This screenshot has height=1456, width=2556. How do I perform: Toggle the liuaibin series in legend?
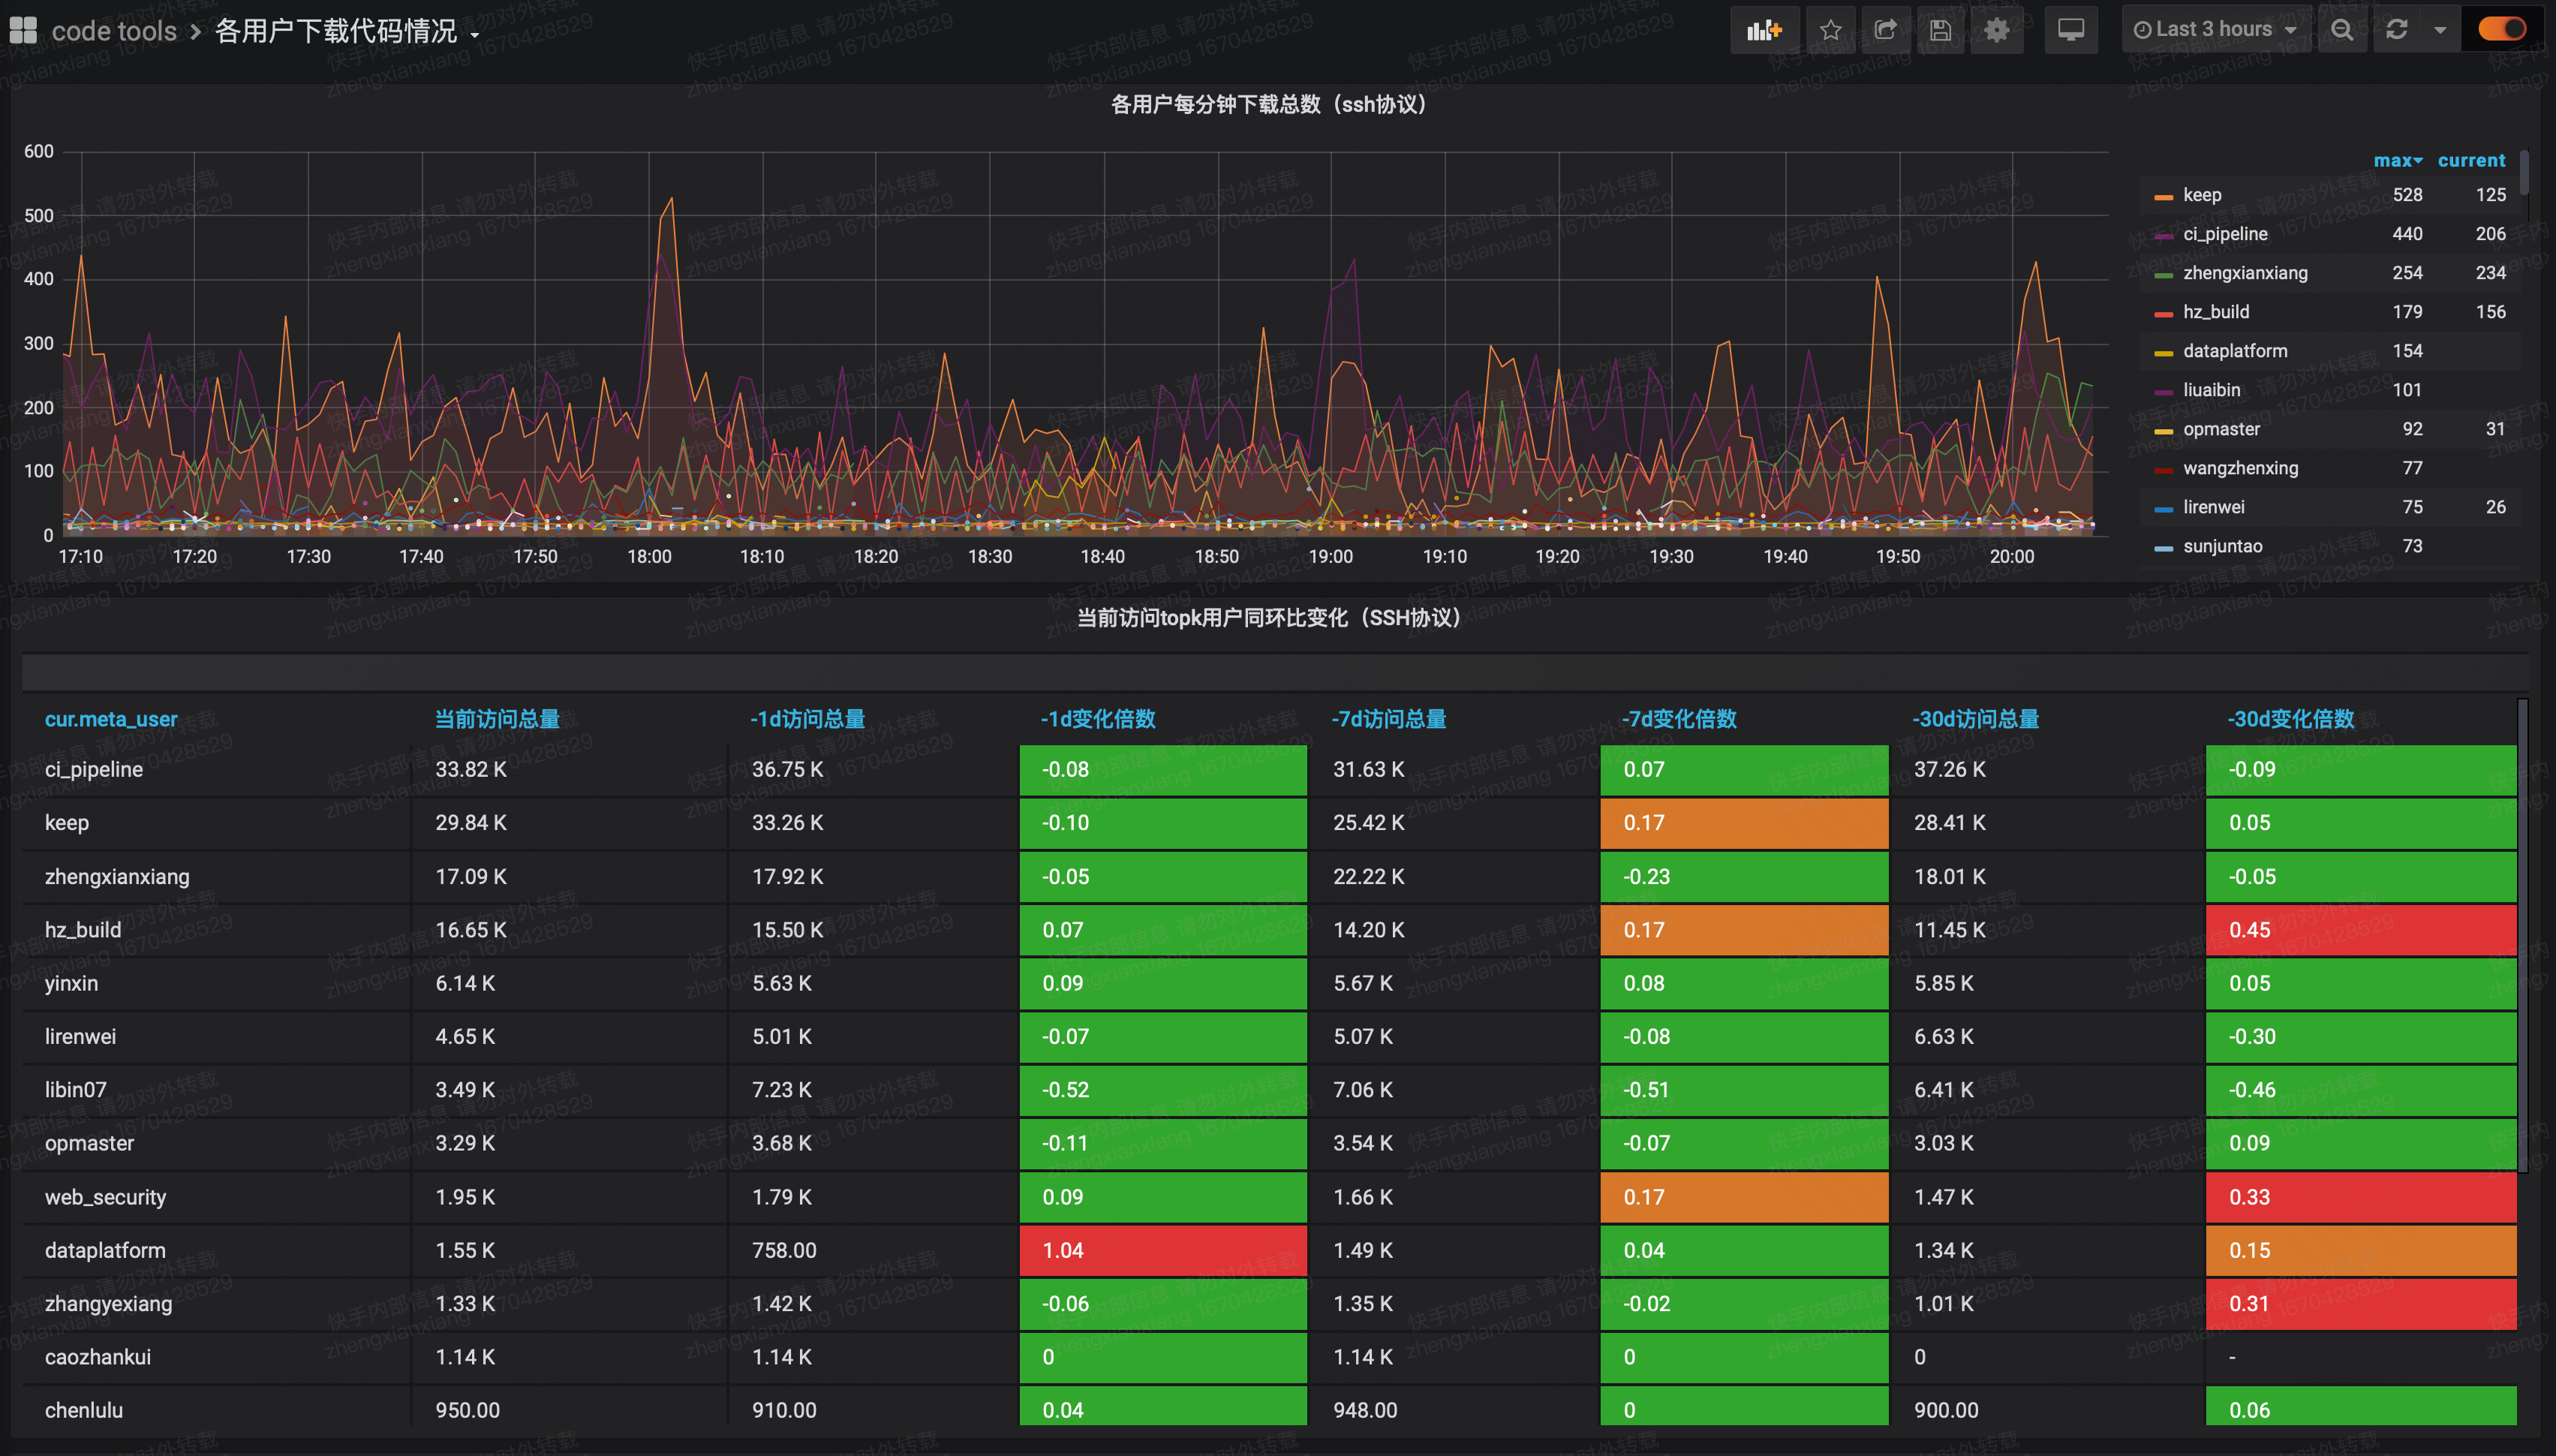pyautogui.click(x=2211, y=390)
